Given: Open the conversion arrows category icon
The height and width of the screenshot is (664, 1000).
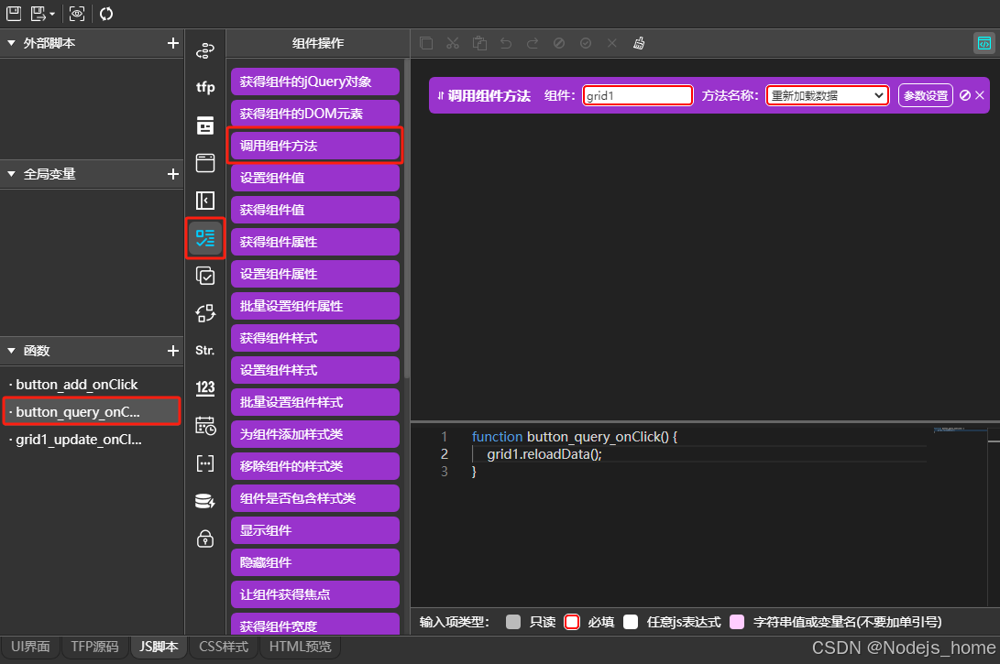Looking at the screenshot, I should (204, 313).
